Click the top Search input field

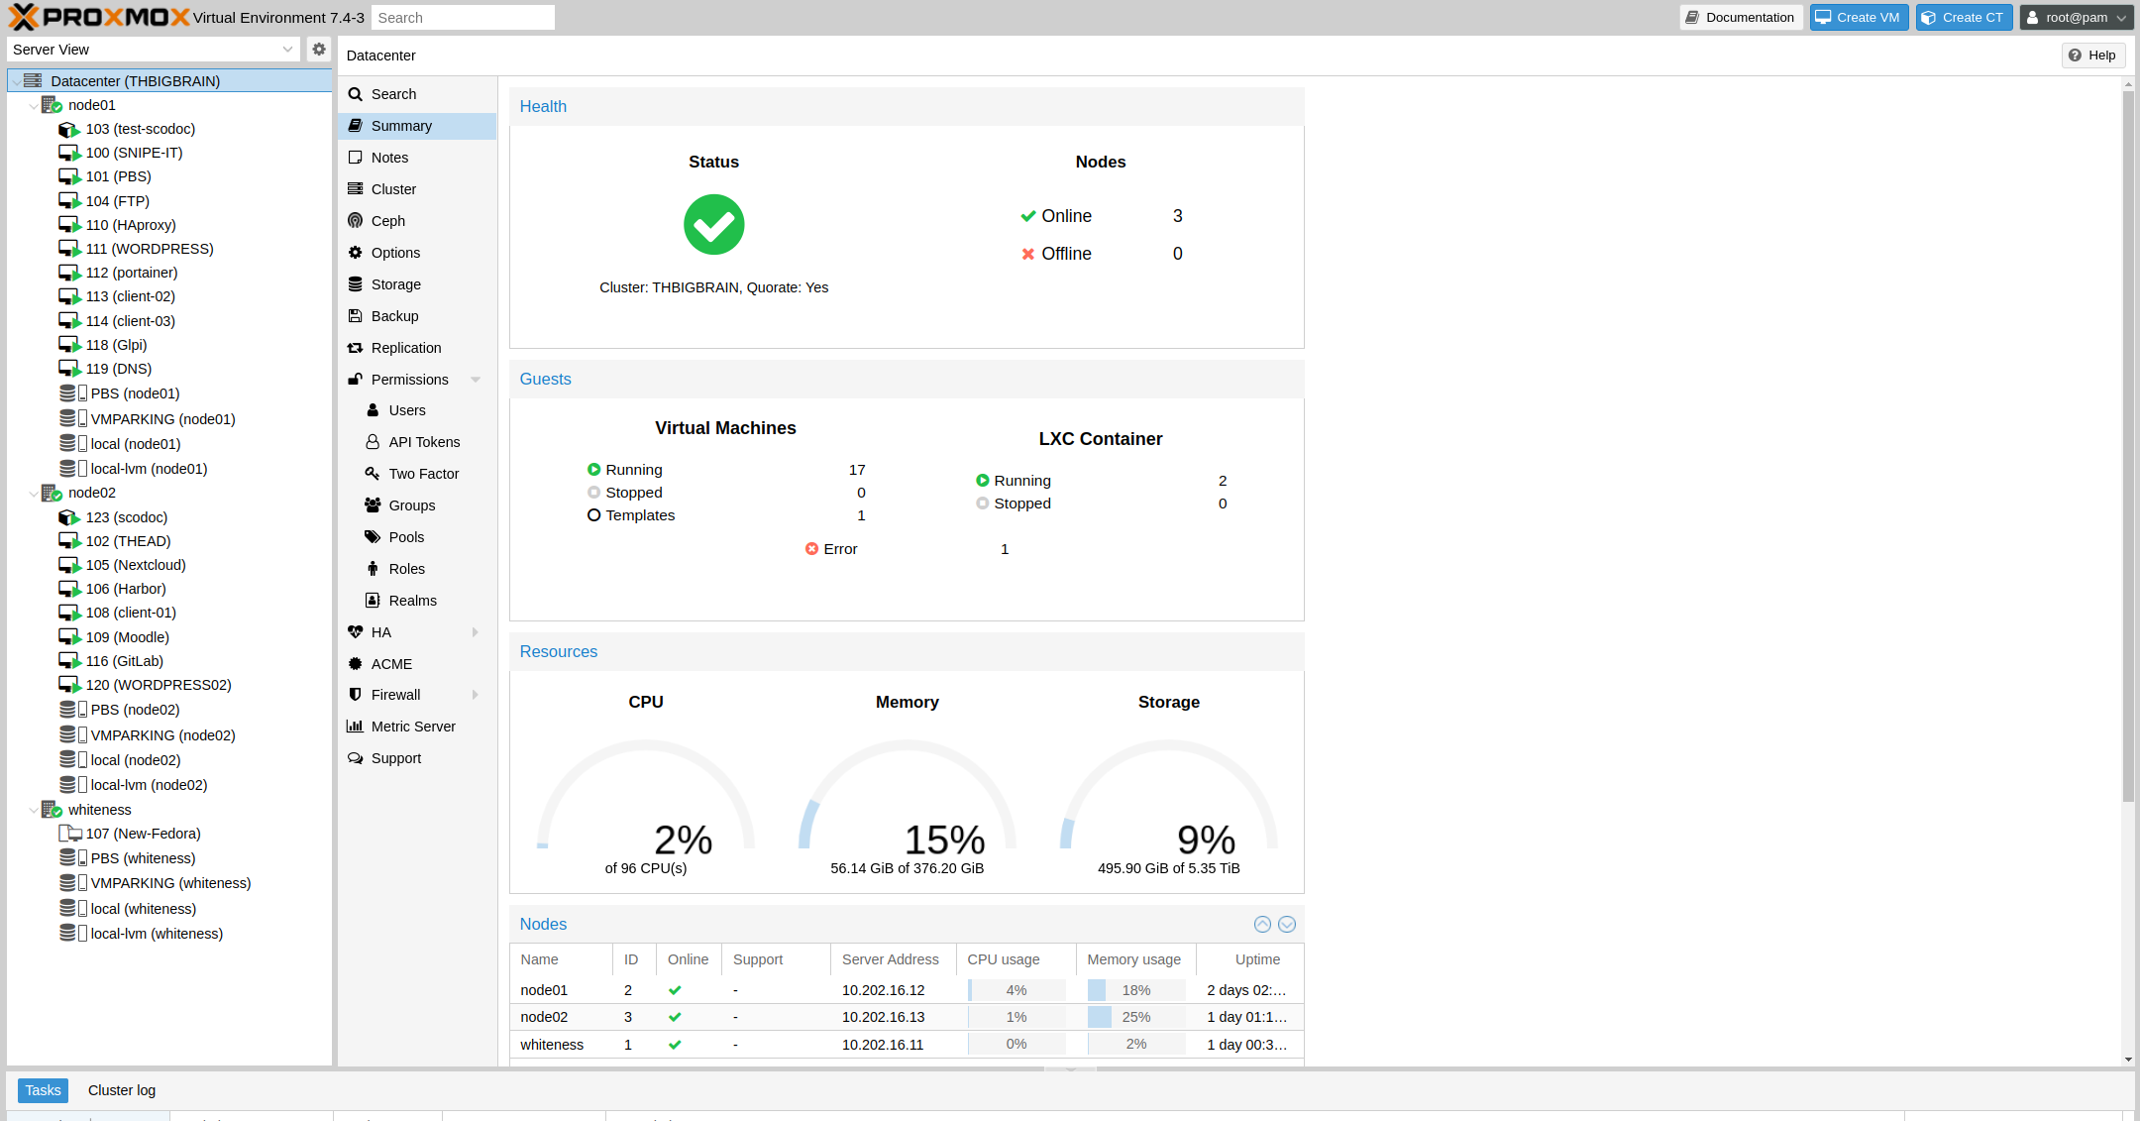463,18
